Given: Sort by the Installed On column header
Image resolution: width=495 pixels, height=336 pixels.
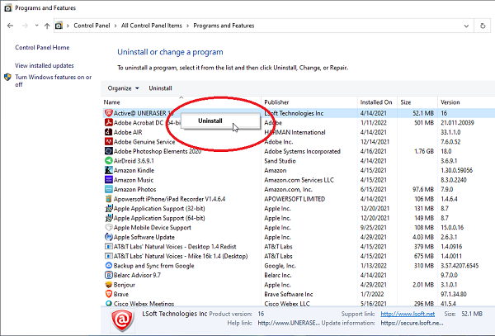Looking at the screenshot, I should point(376,102).
